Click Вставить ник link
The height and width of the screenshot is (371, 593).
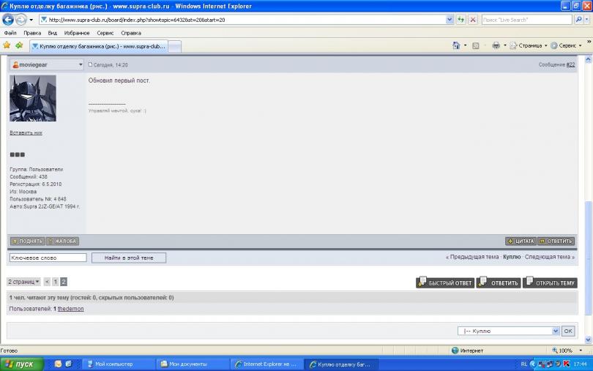pos(26,132)
